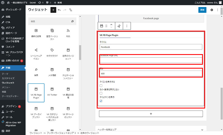Image resolution: width=223 pixels, height=135 pixels.
Task: Click the block inserter plus icon
Action: click(53, 10)
